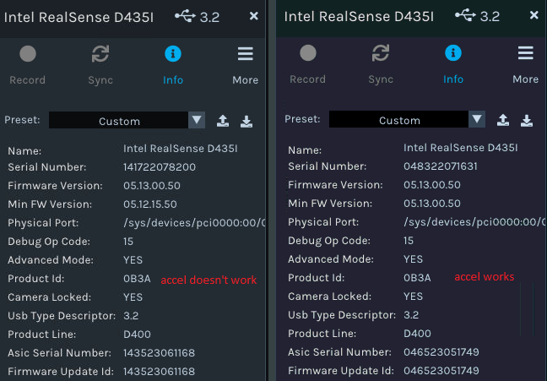Viewport: 547px width, 381px height.
Task: Click the Custom preset field in right panel
Action: tap(398, 119)
